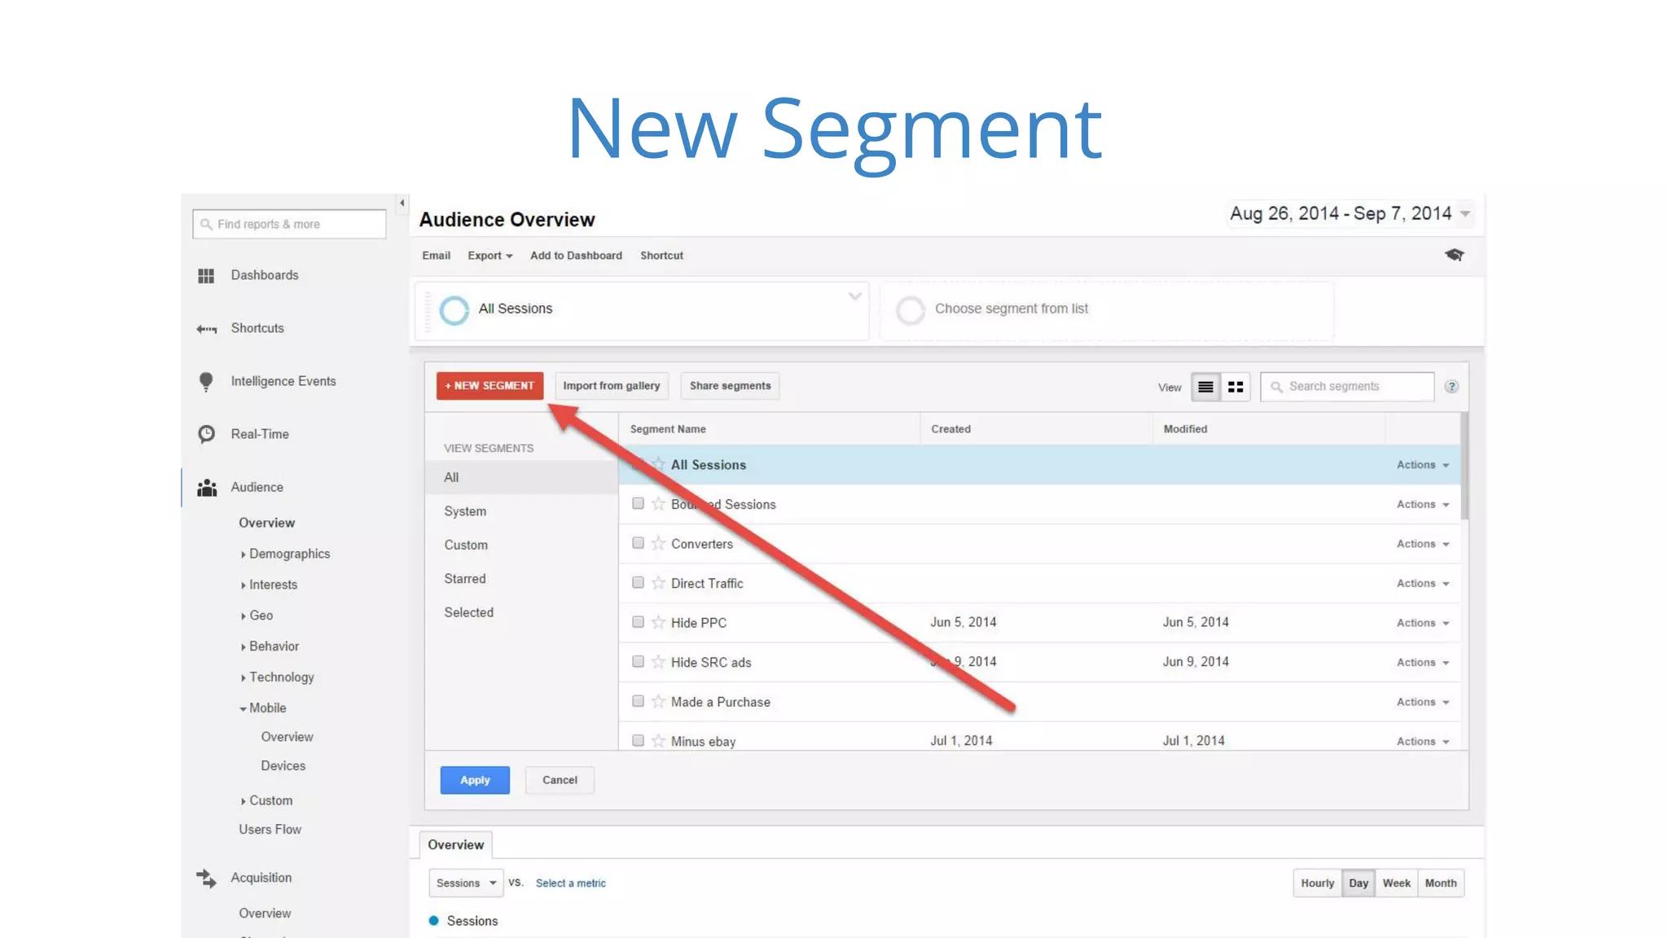
Task: Click the New Segment button
Action: coord(489,386)
